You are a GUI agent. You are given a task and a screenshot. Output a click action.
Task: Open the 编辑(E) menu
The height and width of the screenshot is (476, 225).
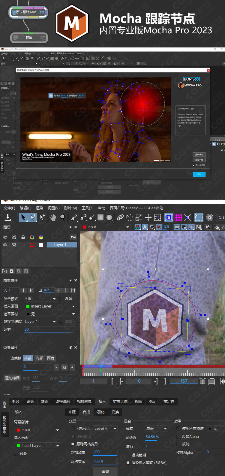(25, 208)
